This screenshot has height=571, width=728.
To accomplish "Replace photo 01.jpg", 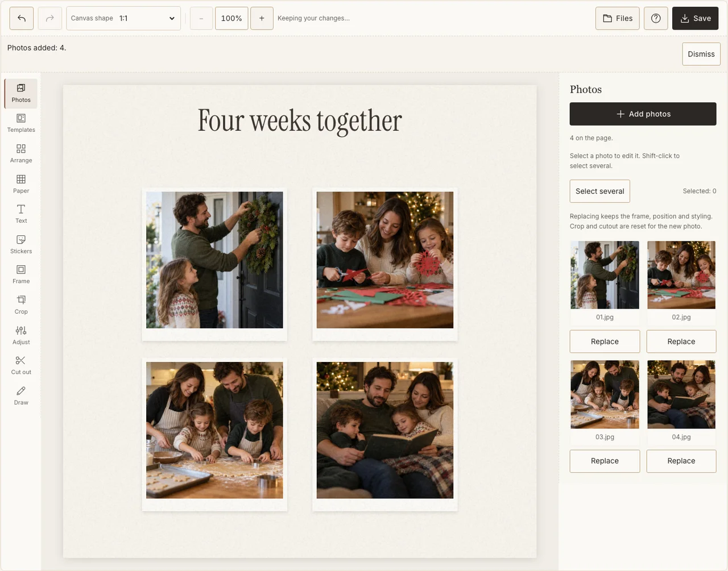I will click(605, 341).
